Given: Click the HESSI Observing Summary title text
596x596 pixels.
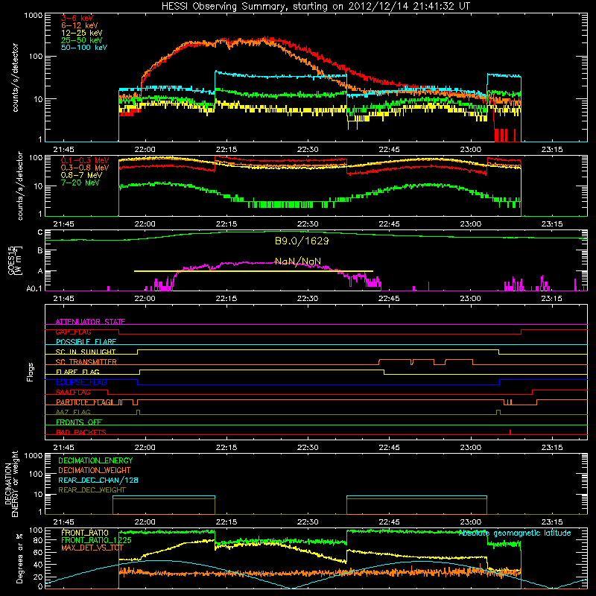Looking at the screenshot, I should [x=316, y=6].
